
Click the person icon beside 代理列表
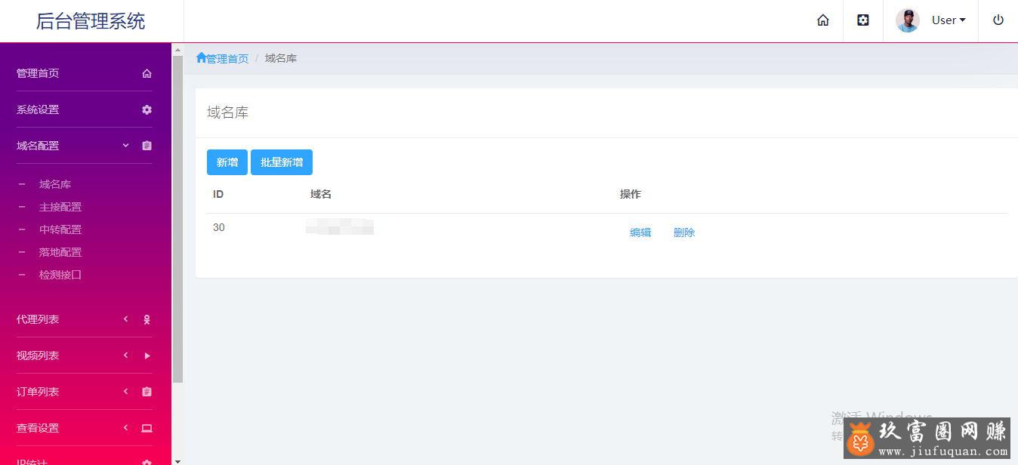[147, 319]
